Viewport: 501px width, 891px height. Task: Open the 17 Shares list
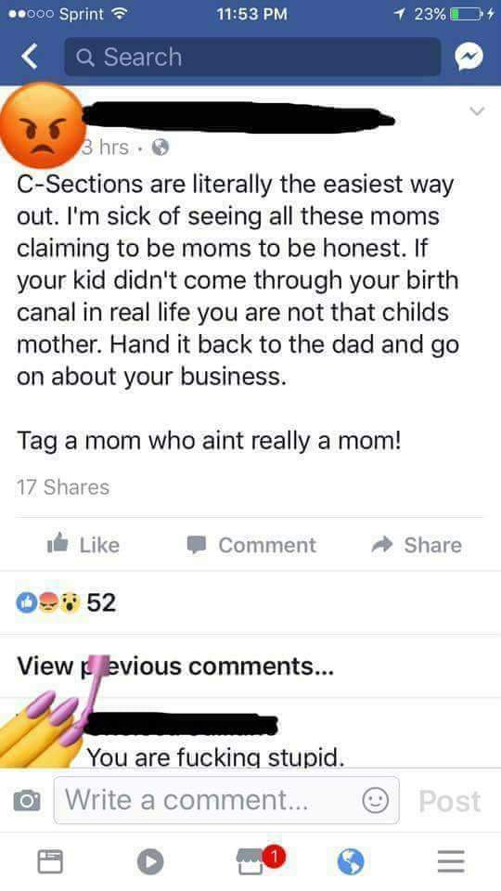63,487
